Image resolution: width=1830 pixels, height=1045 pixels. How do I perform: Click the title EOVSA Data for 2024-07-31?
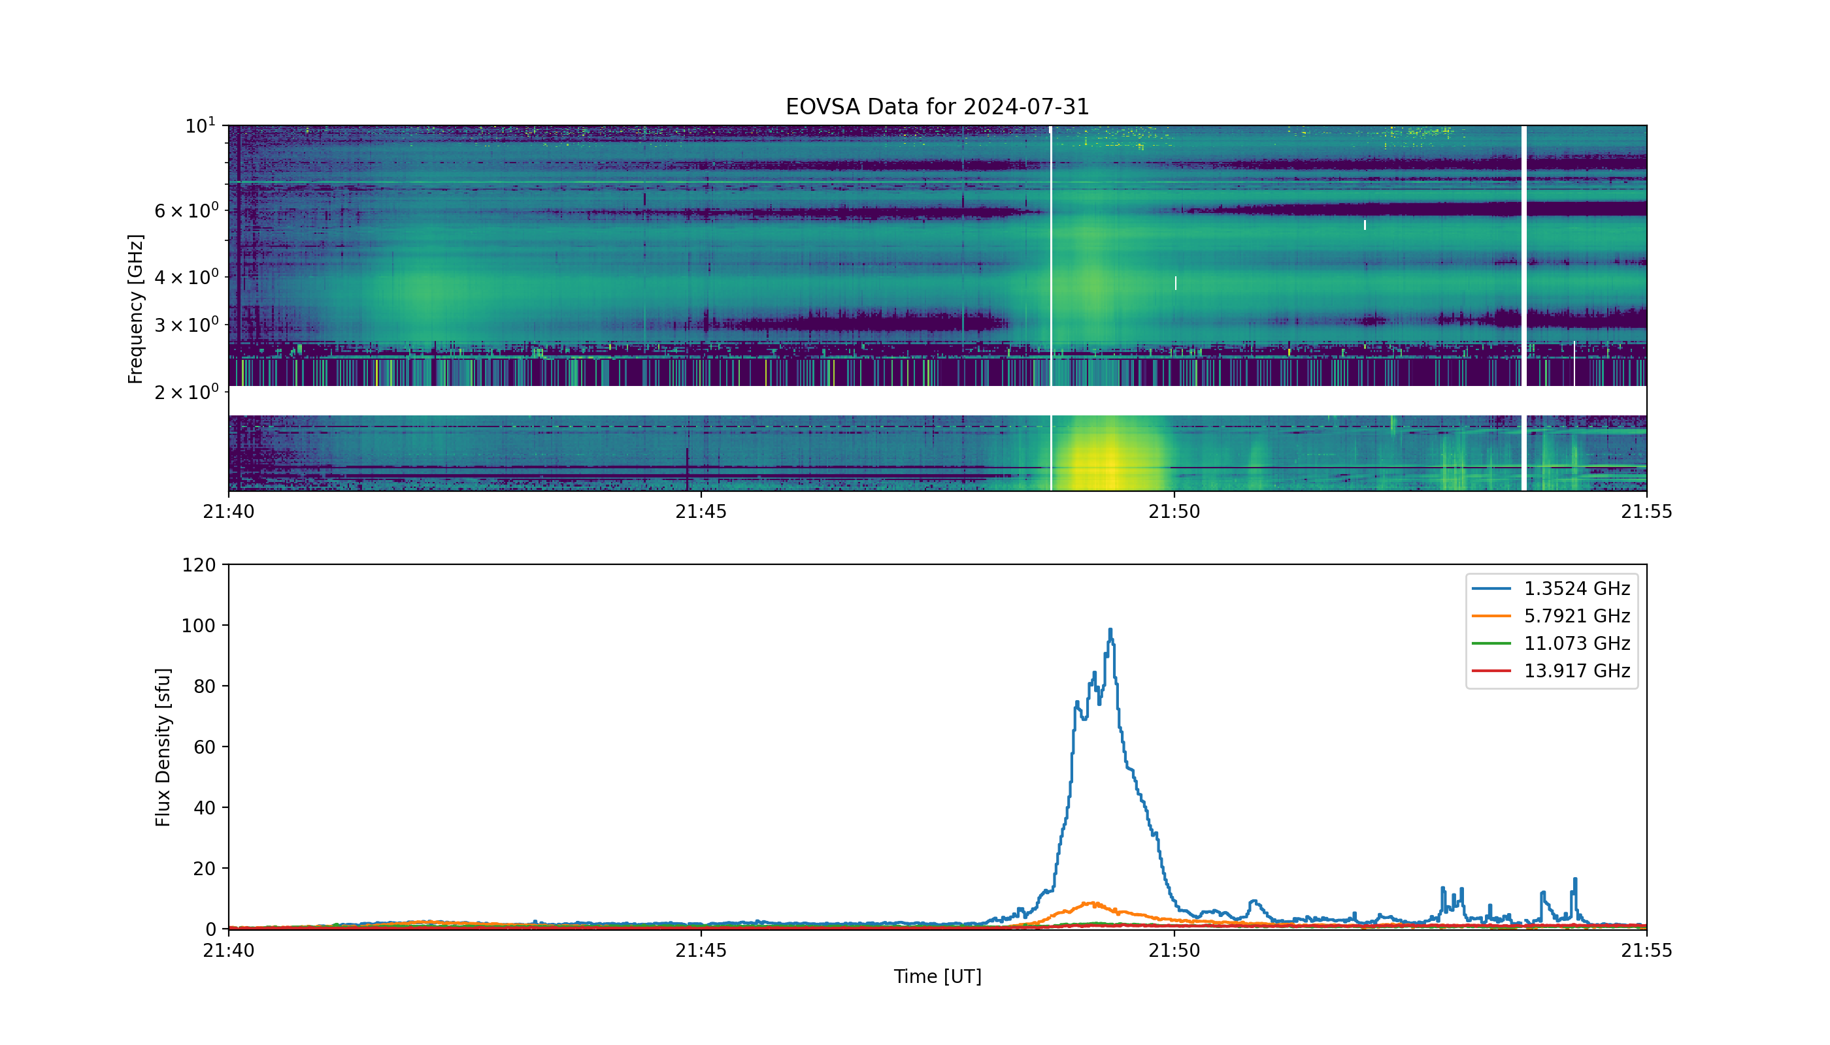(937, 107)
